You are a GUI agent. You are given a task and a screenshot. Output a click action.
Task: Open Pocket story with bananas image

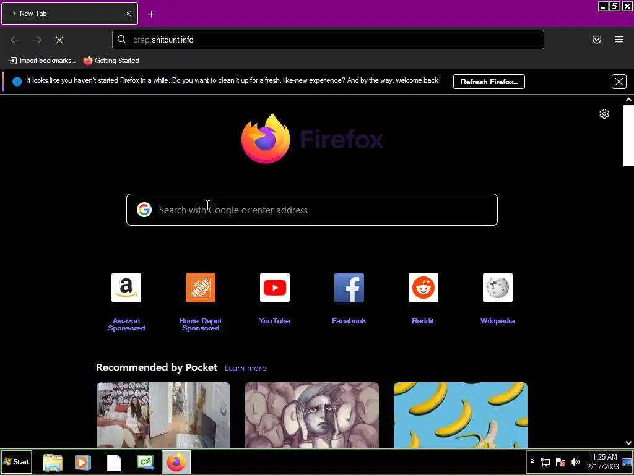point(461,415)
